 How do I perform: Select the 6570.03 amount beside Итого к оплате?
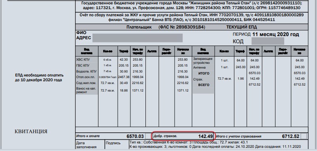point(135,136)
